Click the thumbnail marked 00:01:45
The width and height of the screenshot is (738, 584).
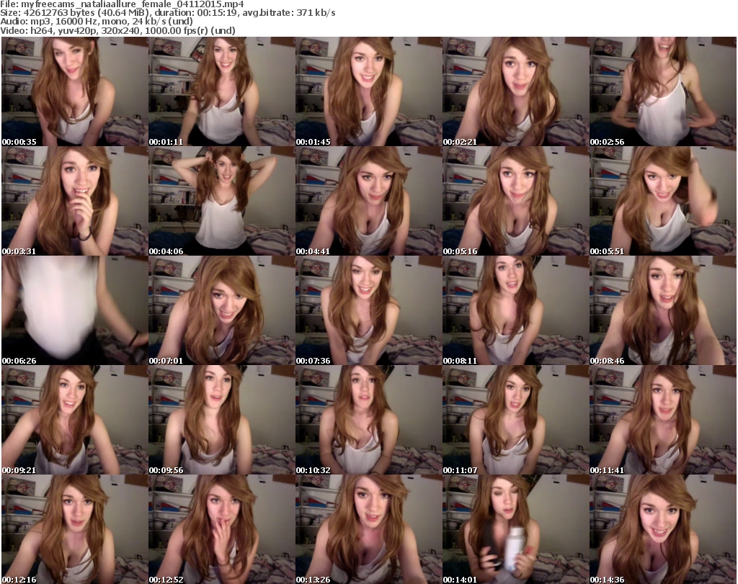click(368, 91)
